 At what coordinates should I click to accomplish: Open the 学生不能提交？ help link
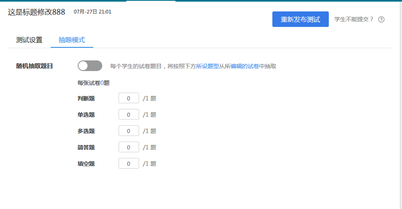tap(354, 20)
